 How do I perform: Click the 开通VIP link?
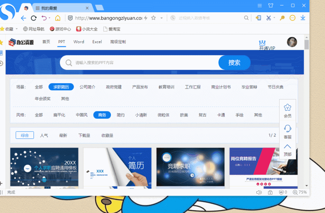(x=266, y=45)
